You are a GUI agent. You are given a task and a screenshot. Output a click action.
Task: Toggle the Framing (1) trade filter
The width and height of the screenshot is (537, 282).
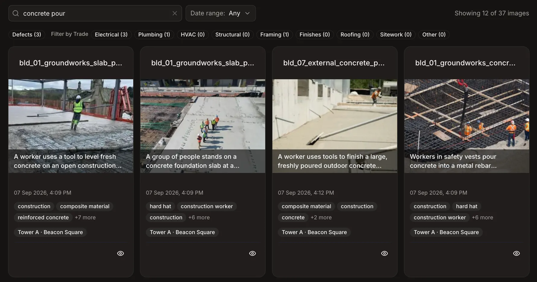point(275,35)
